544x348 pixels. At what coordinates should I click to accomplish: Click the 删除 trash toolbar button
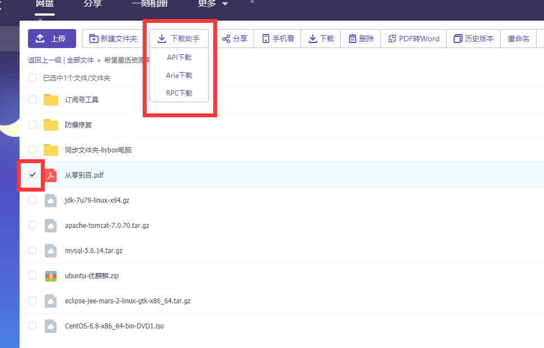click(361, 39)
